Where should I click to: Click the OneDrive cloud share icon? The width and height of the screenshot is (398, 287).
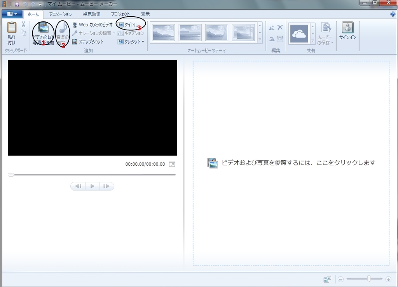click(x=299, y=33)
